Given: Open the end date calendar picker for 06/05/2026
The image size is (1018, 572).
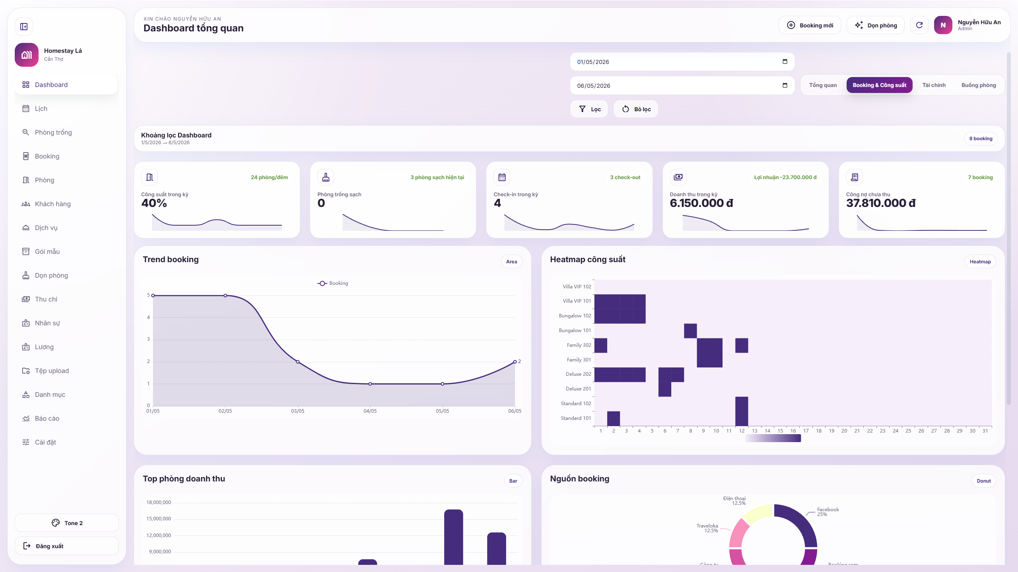Looking at the screenshot, I should tap(785, 85).
